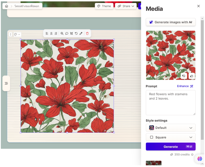The height and width of the screenshot is (167, 205).
Task: Expand the Default style dropdown
Action: click(x=170, y=128)
